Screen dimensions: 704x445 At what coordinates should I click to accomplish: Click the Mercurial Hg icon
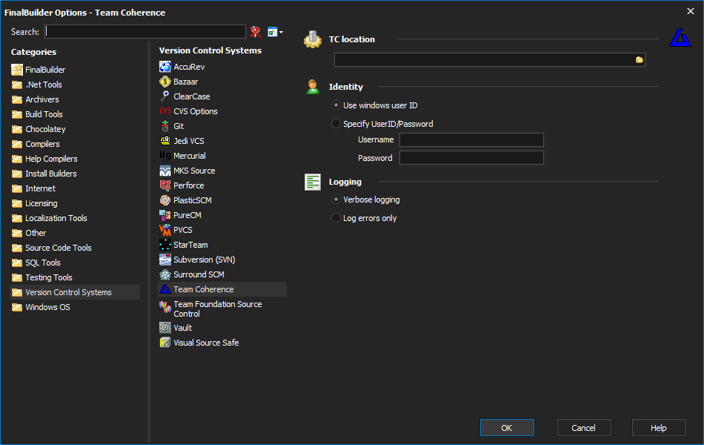point(165,156)
